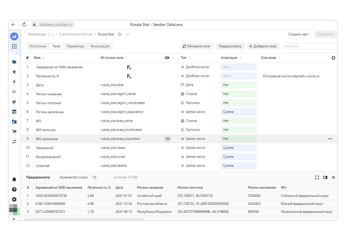Sort fields by Имя column
Screen dimensions: 346x241
point(39,58)
